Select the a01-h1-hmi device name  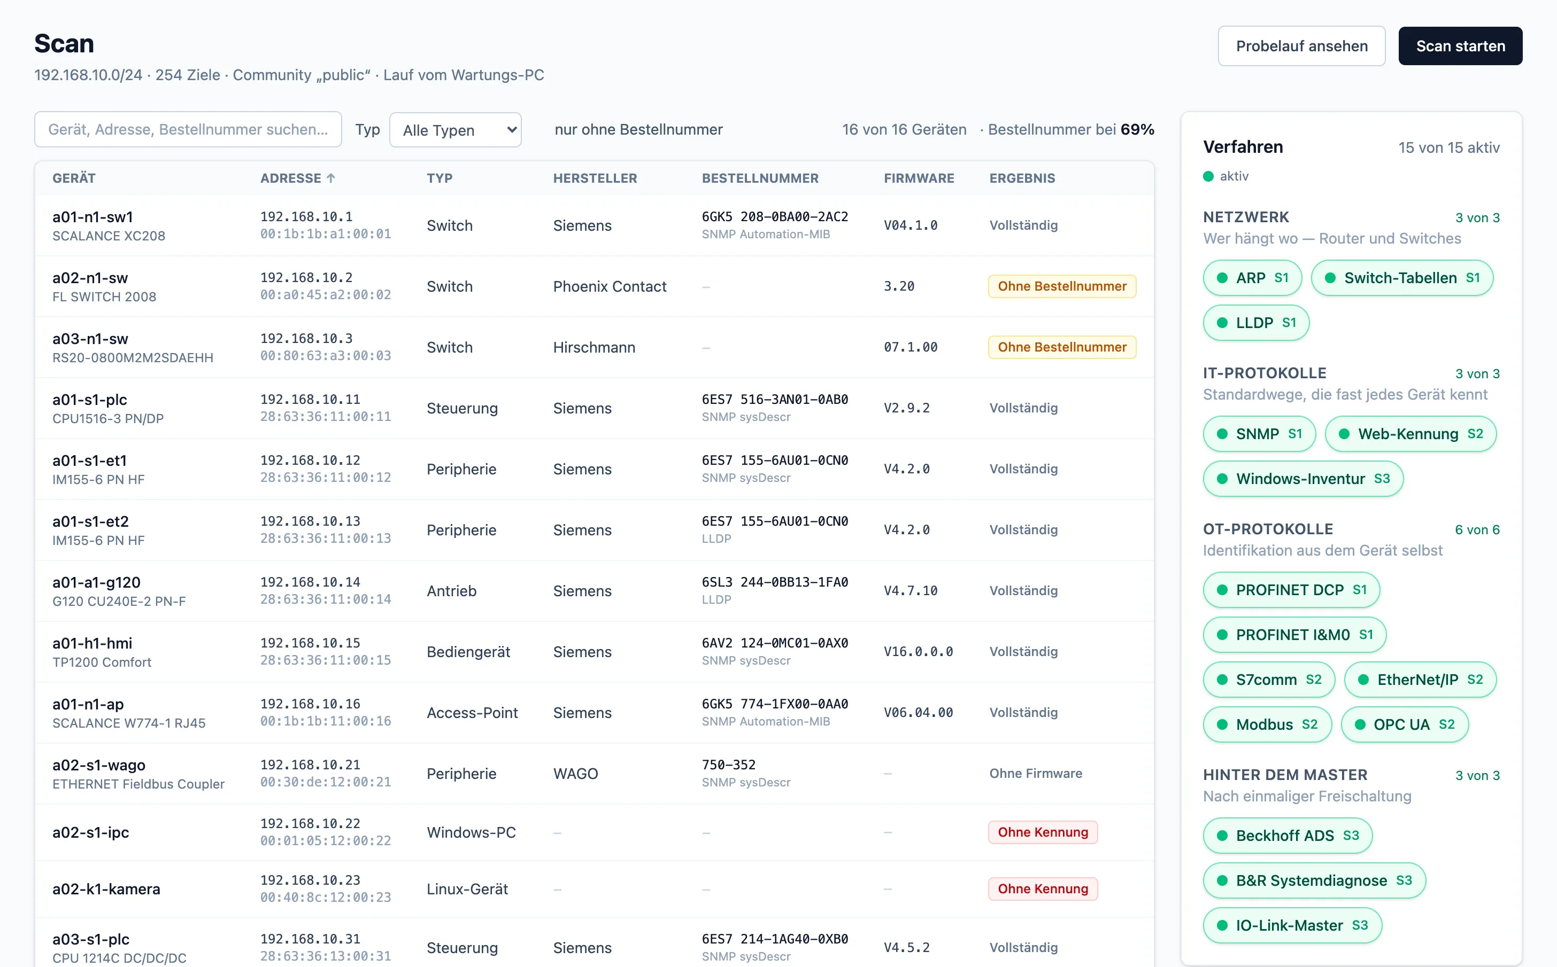92,643
